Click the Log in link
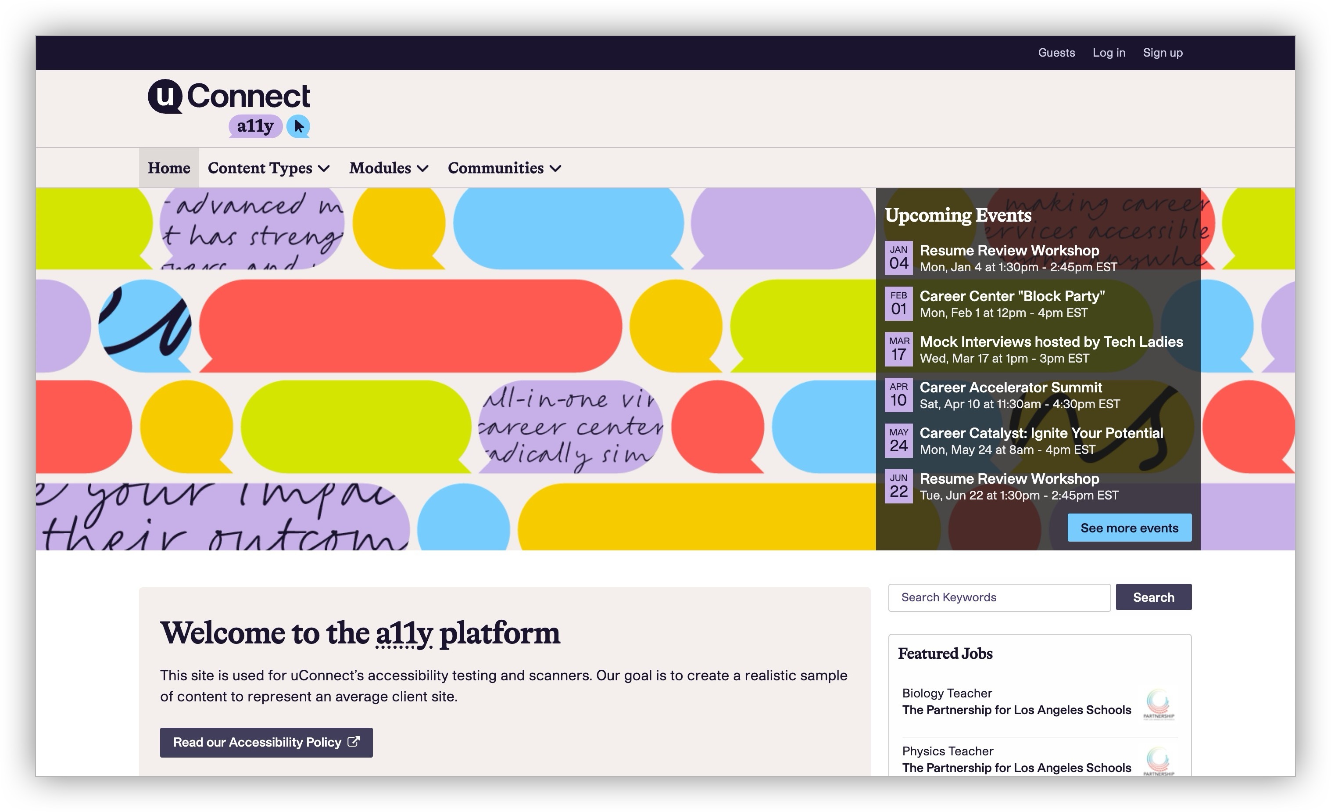 [x=1109, y=52]
